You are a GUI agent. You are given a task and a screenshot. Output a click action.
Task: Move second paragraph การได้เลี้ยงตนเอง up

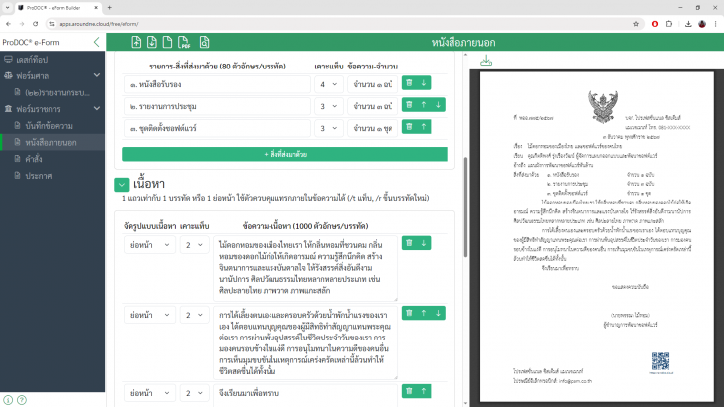pyautogui.click(x=424, y=313)
